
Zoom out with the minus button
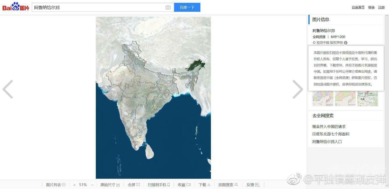pyautogui.click(x=92, y=185)
